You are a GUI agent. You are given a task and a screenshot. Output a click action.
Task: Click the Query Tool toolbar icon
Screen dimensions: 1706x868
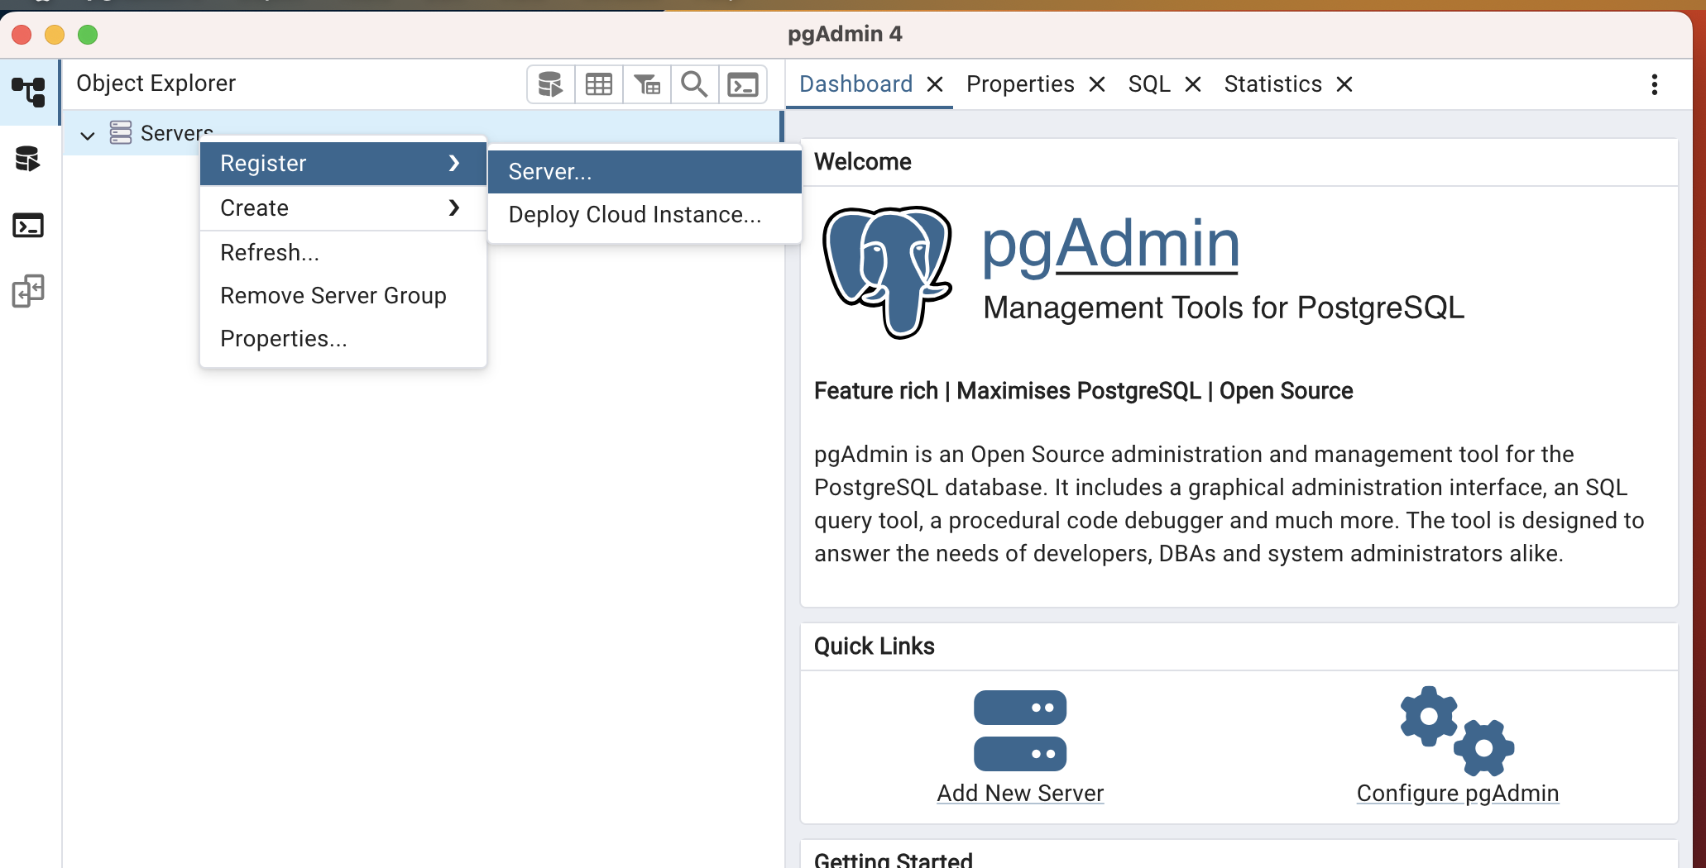(x=551, y=84)
